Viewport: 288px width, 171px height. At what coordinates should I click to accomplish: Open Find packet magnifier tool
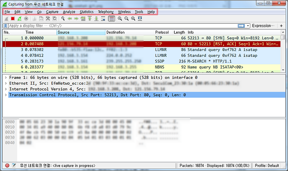tap(63, 18)
